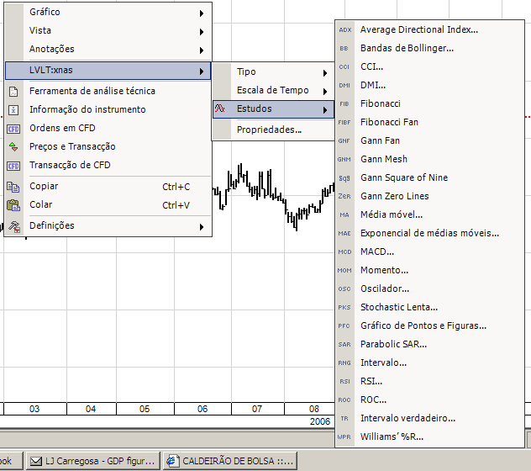Click the CCI study icon
This screenshot has height=471, width=531.
tap(344, 66)
